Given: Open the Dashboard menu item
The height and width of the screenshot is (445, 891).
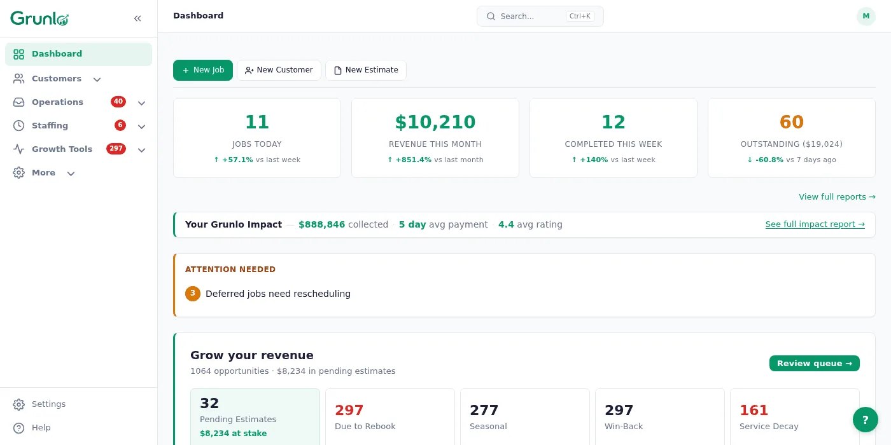Looking at the screenshot, I should pos(78,54).
